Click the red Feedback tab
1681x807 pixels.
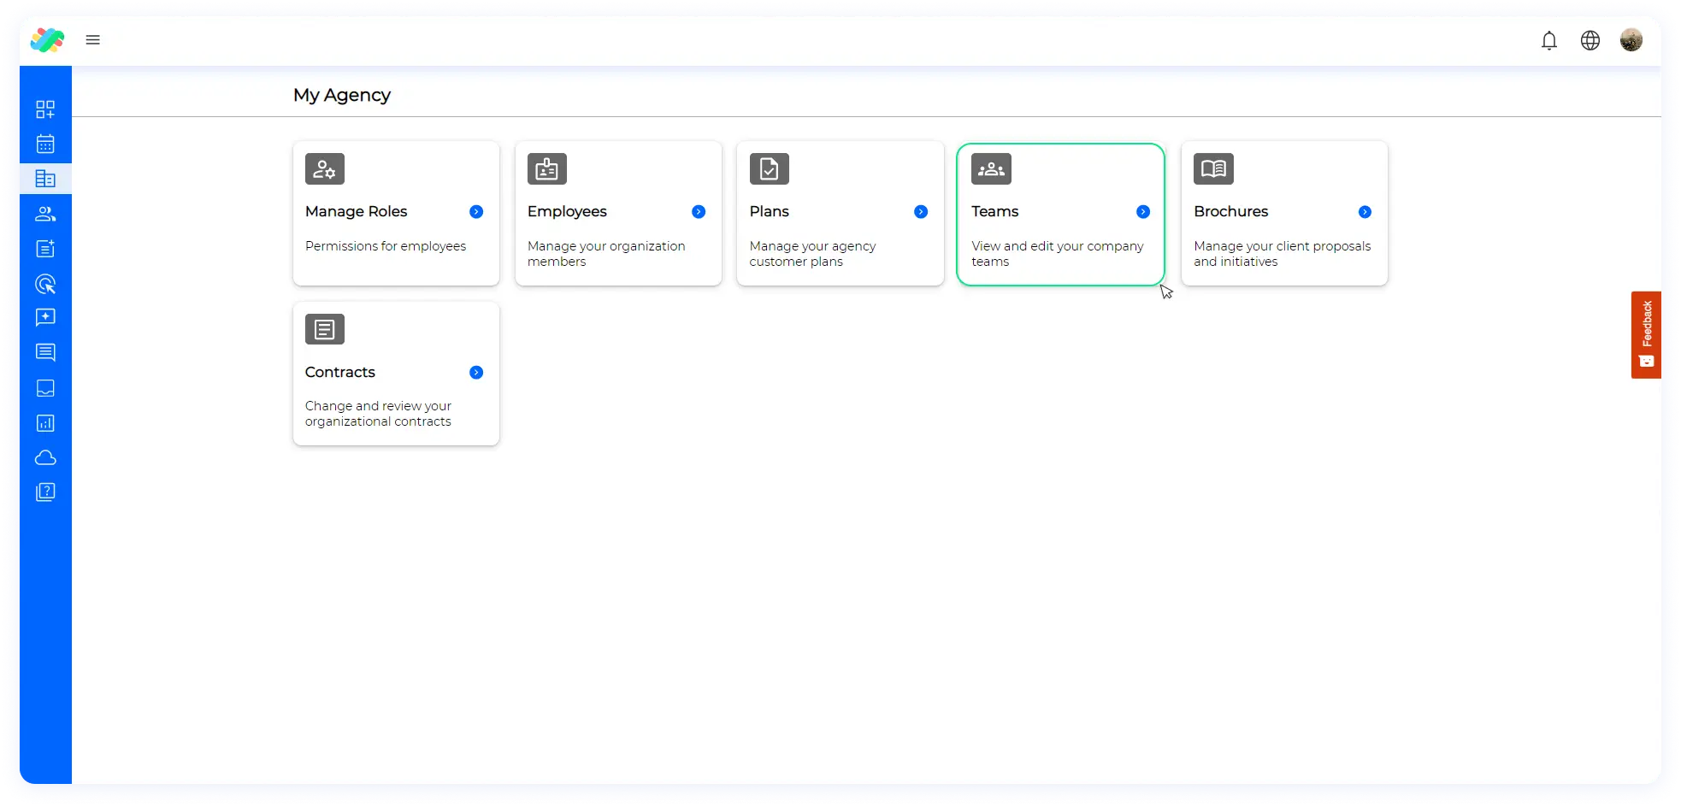(1646, 334)
